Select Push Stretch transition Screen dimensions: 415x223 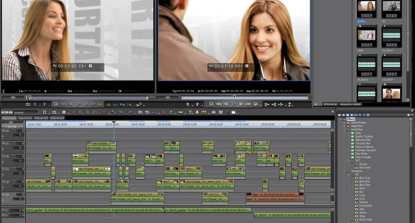click(x=366, y=206)
